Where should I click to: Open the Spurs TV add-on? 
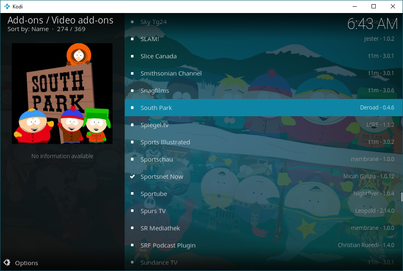coord(264,211)
